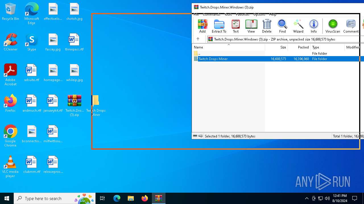364x204 pixels.
Task: Open File Explorer from taskbar
Action: (x=131, y=198)
